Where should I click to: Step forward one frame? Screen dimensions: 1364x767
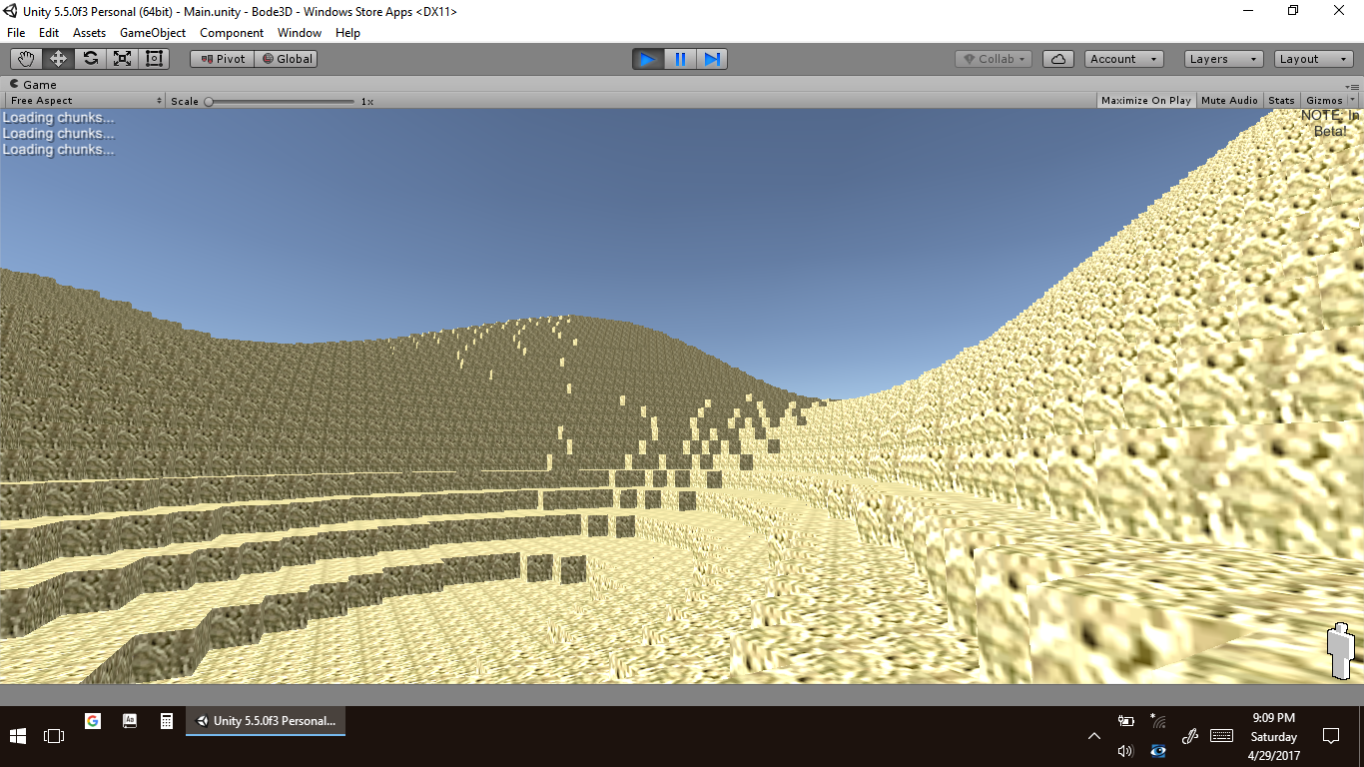click(x=712, y=59)
